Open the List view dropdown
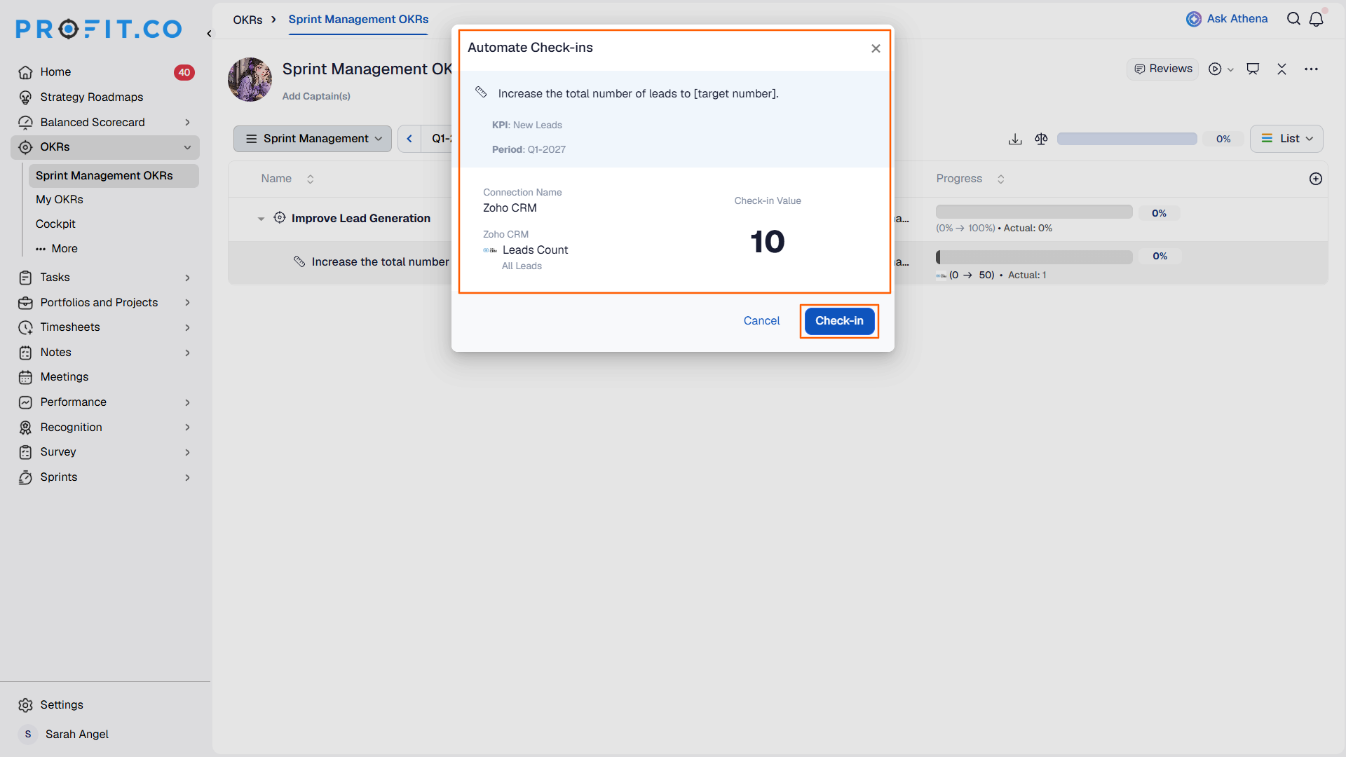This screenshot has width=1346, height=757. [x=1286, y=139]
